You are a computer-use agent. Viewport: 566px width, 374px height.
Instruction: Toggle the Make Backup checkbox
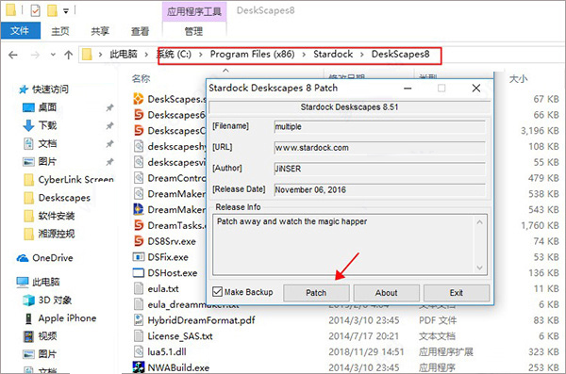click(217, 291)
